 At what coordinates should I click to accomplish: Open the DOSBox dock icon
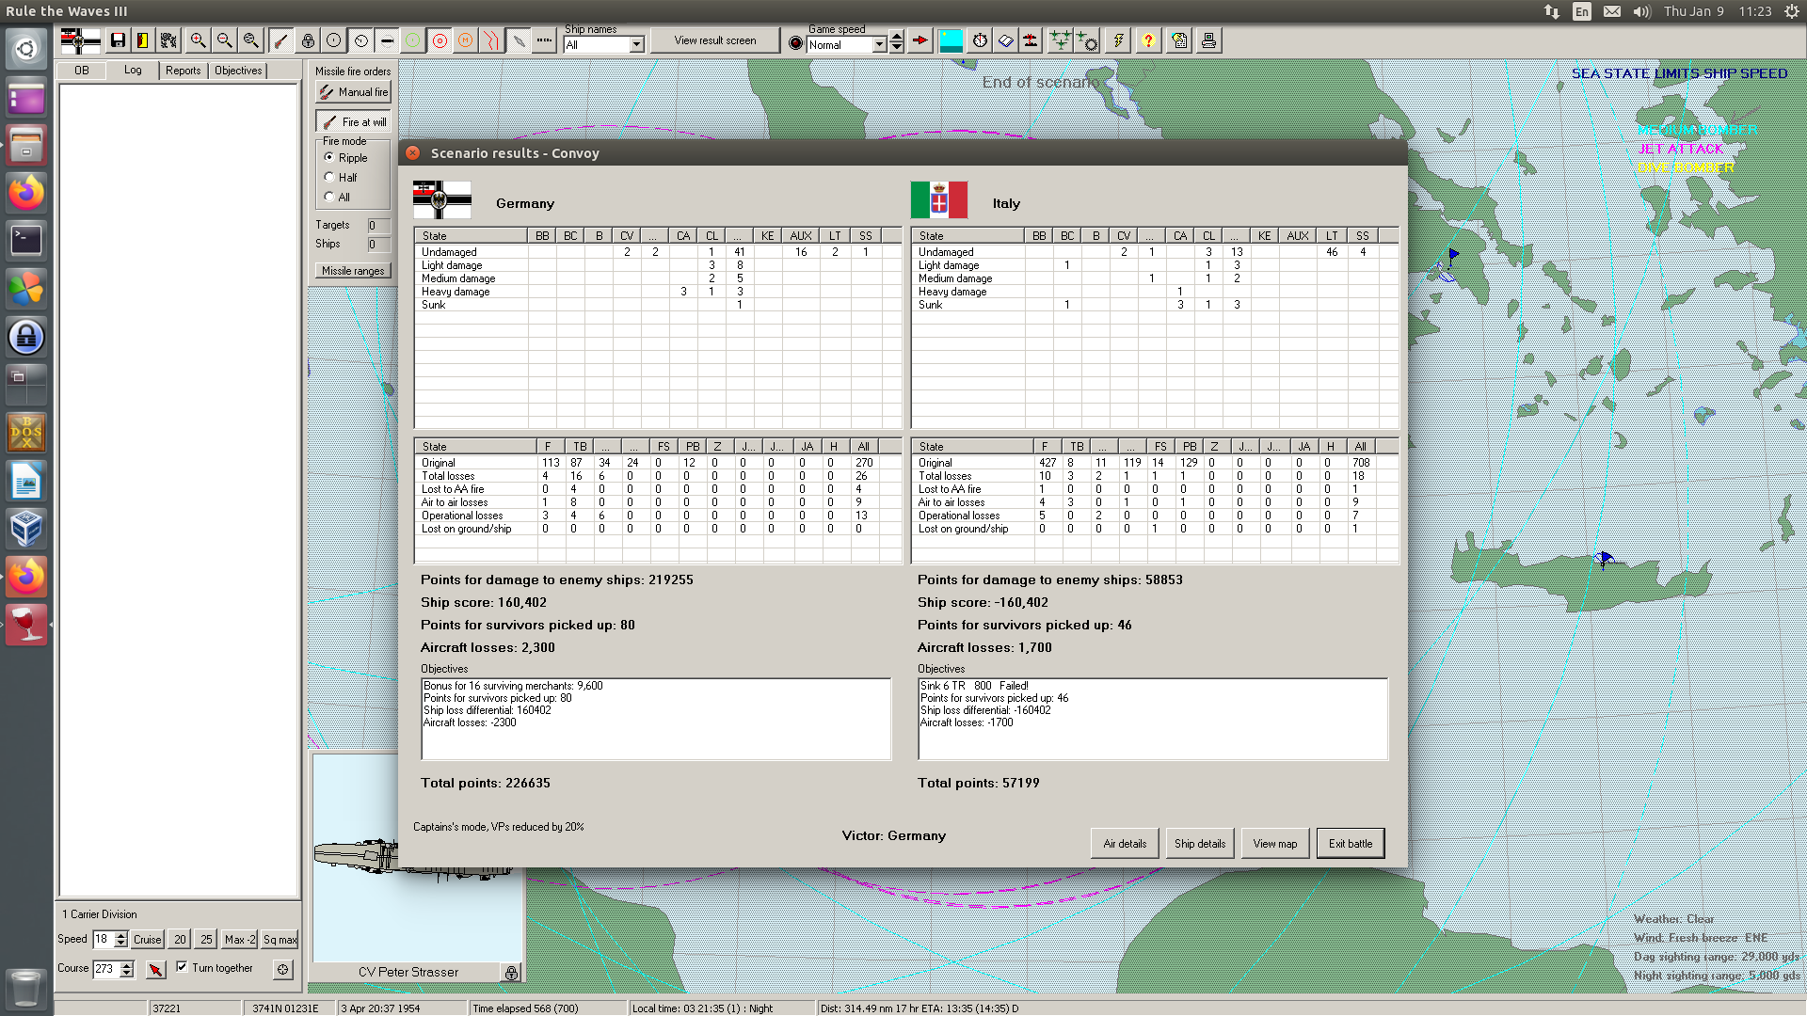coord(26,433)
